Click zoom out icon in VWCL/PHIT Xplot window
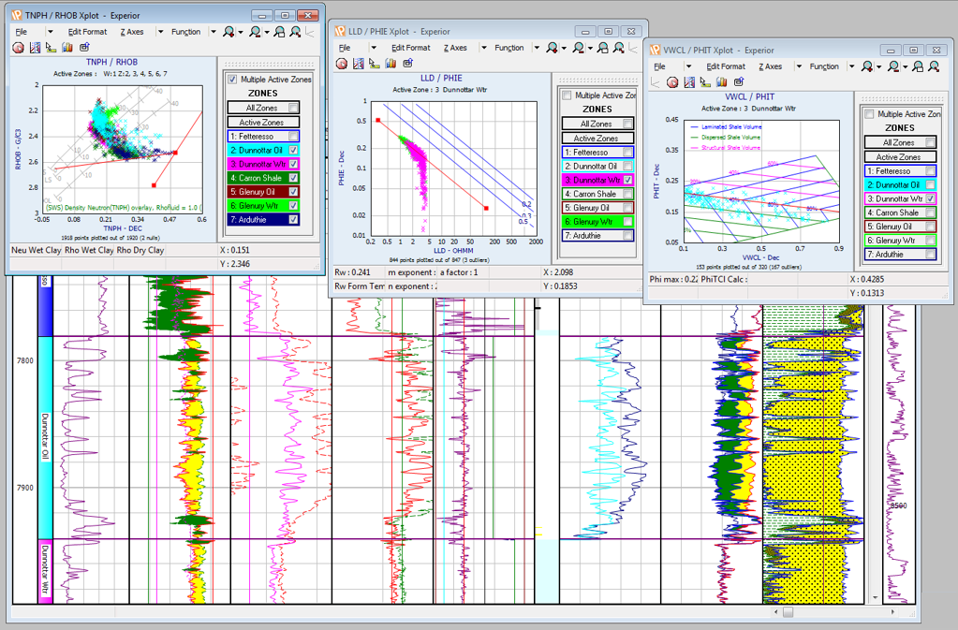958x630 pixels. coord(893,66)
